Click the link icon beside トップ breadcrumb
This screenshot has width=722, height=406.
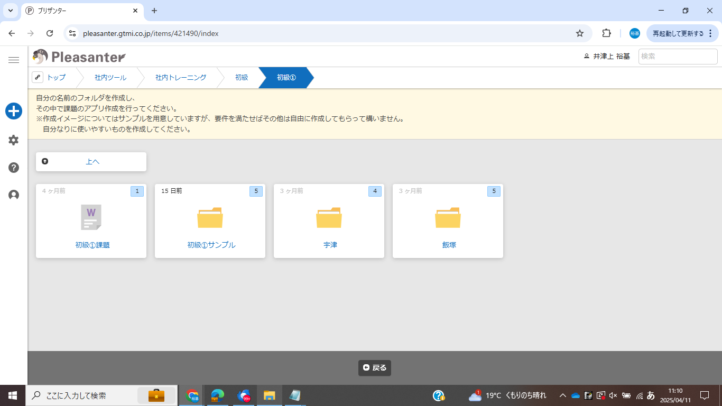coord(38,78)
